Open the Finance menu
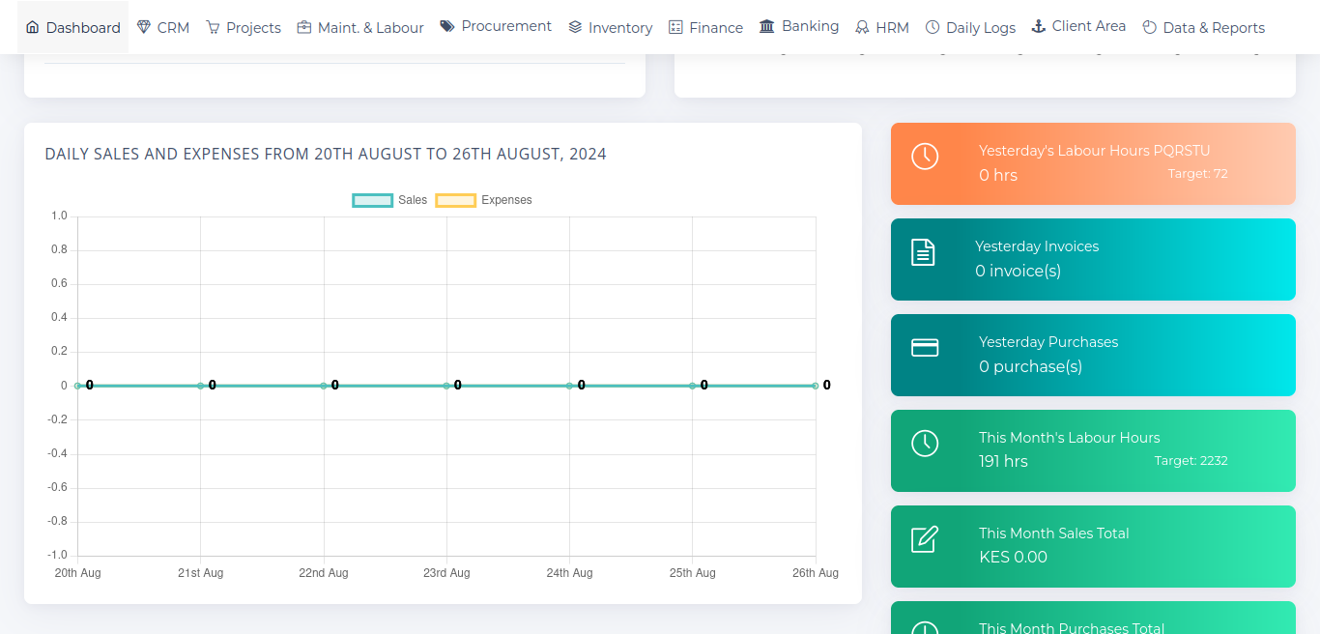 click(x=705, y=27)
